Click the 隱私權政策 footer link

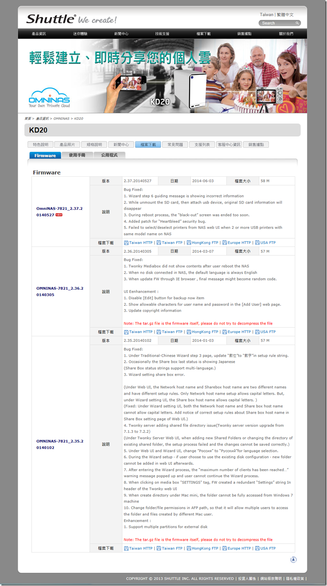tap(295, 579)
